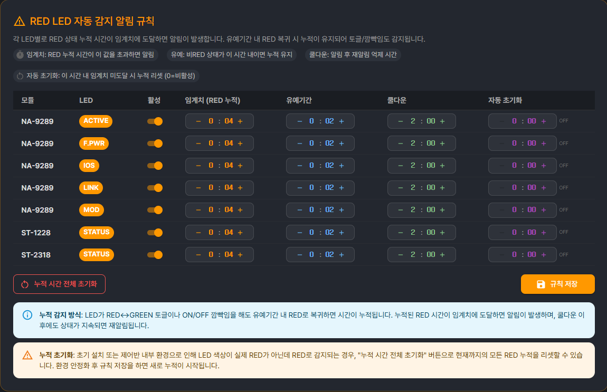607x392 pixels.
Task: Click the 쿨다운 description chip
Action: click(353, 54)
